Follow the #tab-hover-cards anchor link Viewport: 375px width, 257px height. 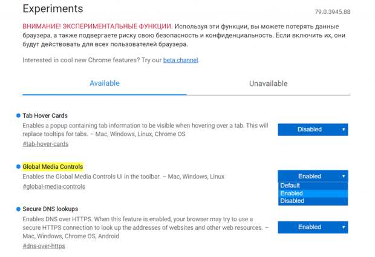[x=45, y=144]
